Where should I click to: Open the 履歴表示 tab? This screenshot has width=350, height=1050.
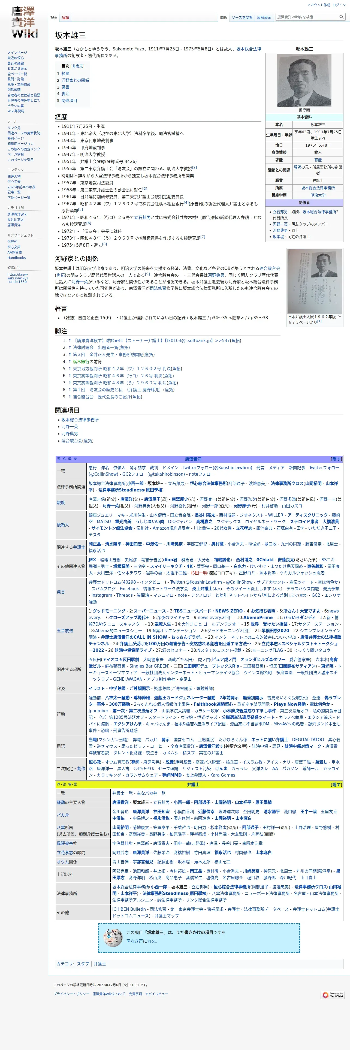(x=264, y=17)
